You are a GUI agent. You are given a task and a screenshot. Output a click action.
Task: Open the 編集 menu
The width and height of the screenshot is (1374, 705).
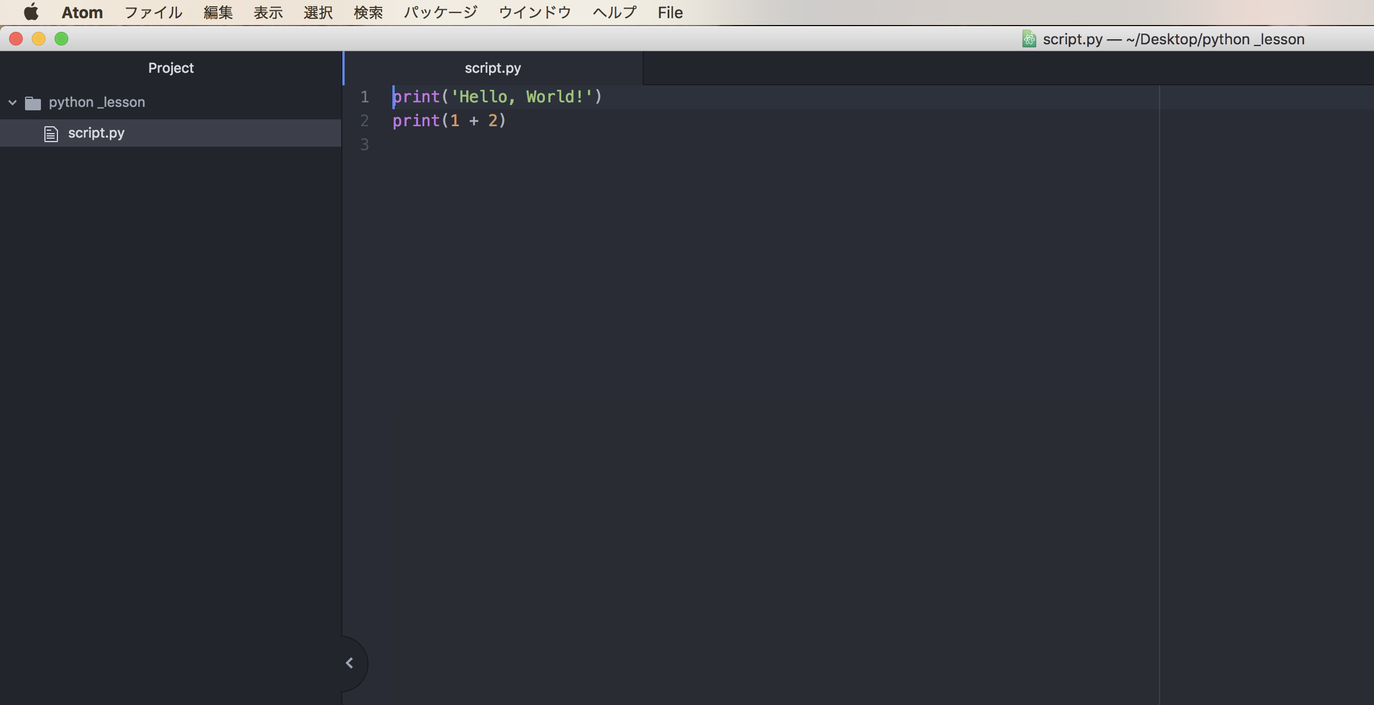click(218, 13)
